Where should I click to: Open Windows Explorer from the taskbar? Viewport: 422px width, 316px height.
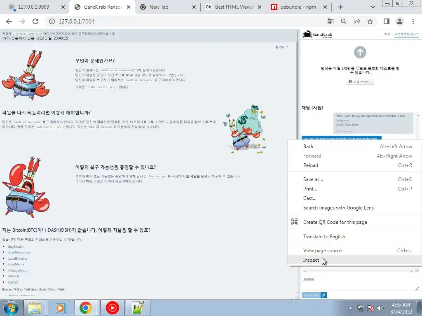[x=35, y=308]
